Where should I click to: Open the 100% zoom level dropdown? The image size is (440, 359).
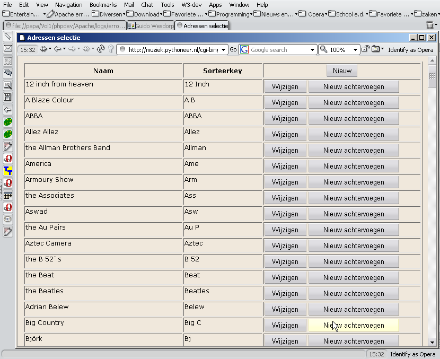pos(355,50)
